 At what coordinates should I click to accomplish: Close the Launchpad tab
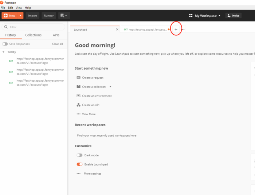click(x=117, y=30)
